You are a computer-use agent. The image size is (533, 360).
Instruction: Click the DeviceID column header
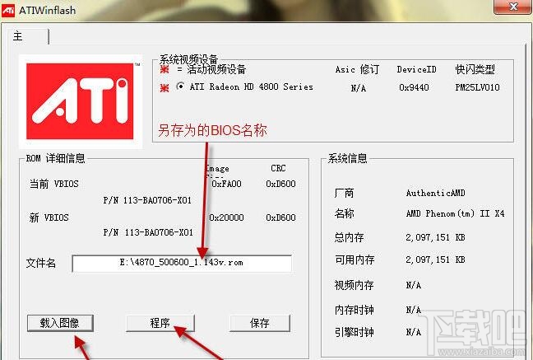click(x=416, y=69)
